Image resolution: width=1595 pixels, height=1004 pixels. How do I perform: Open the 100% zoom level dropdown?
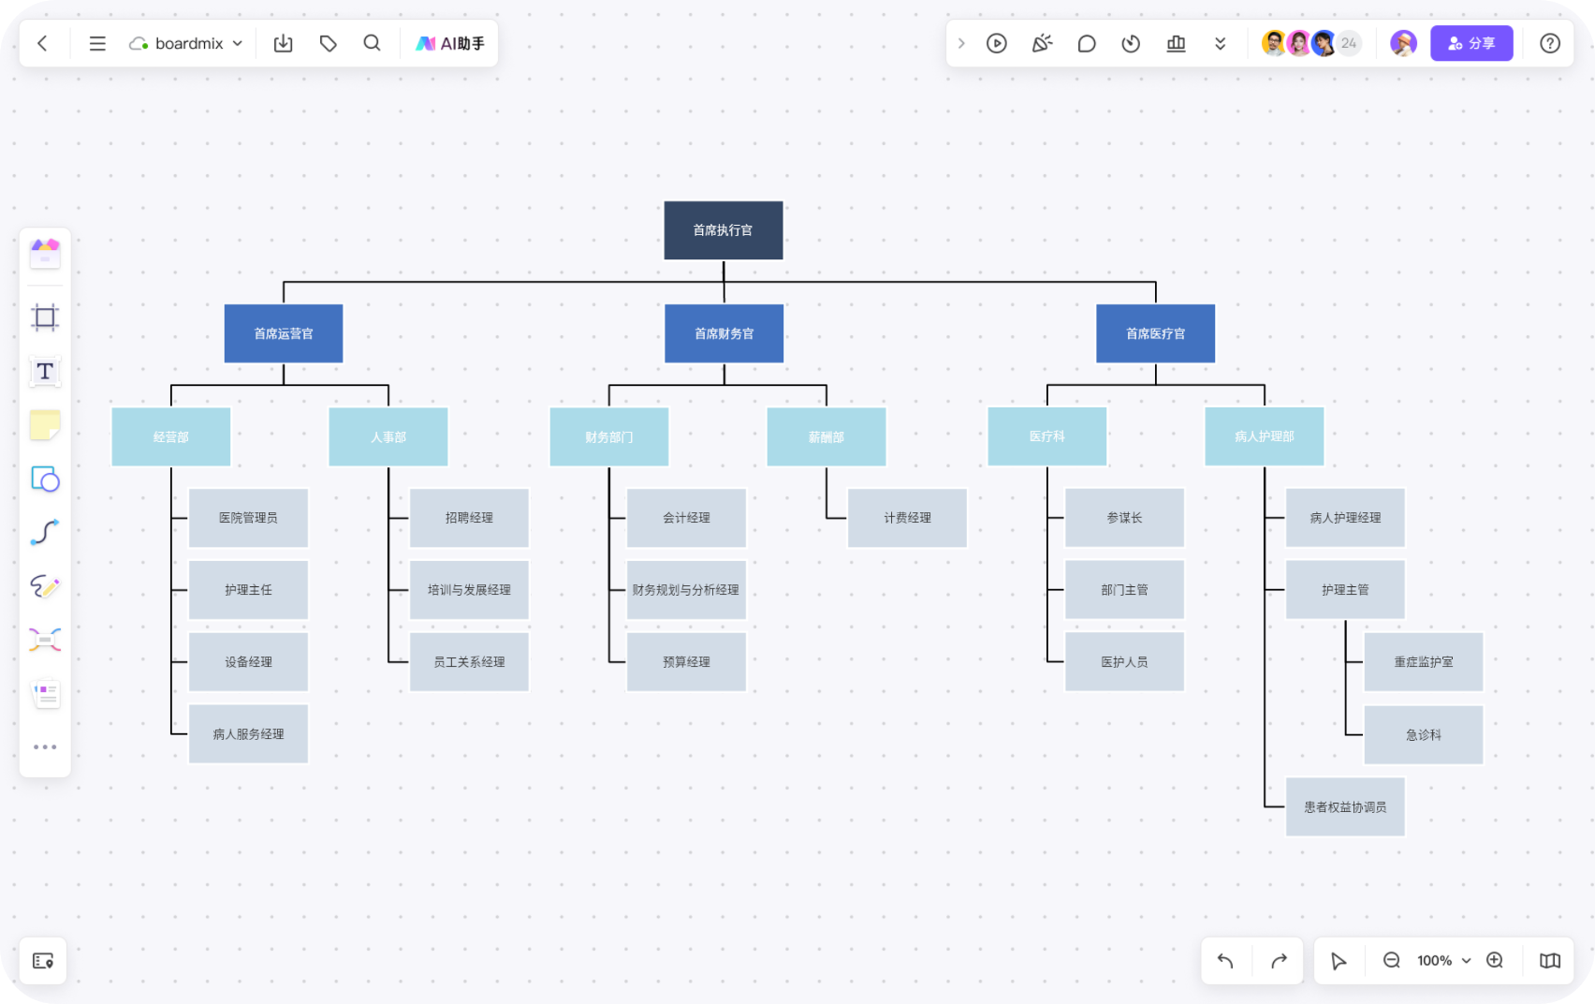point(1443,961)
